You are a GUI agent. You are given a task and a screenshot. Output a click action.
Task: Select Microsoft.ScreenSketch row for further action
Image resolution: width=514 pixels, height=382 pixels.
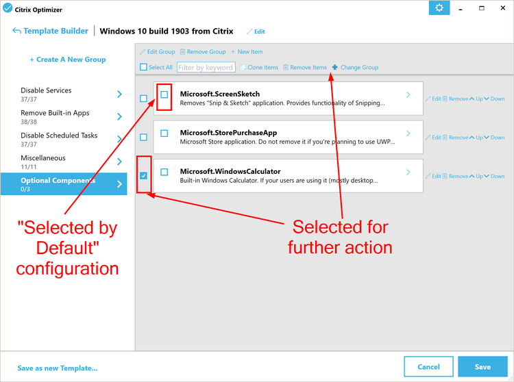(143, 99)
